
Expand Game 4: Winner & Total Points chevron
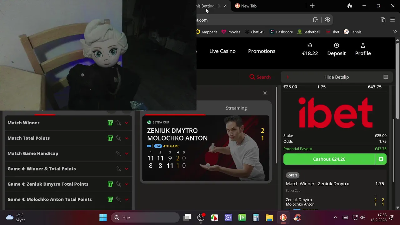point(127,169)
